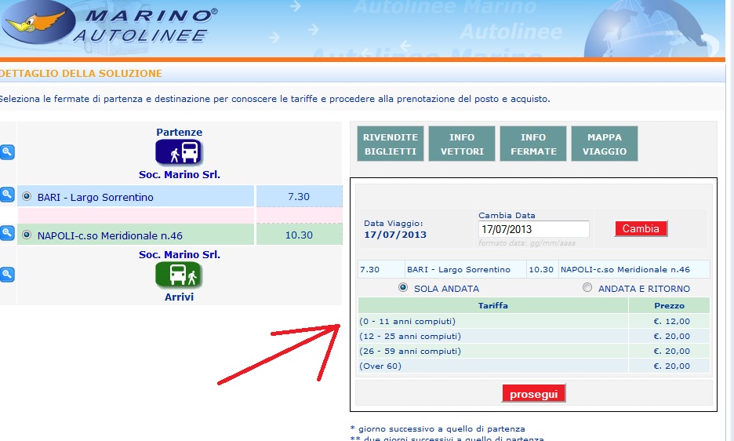Click the Partenze label

180,132
